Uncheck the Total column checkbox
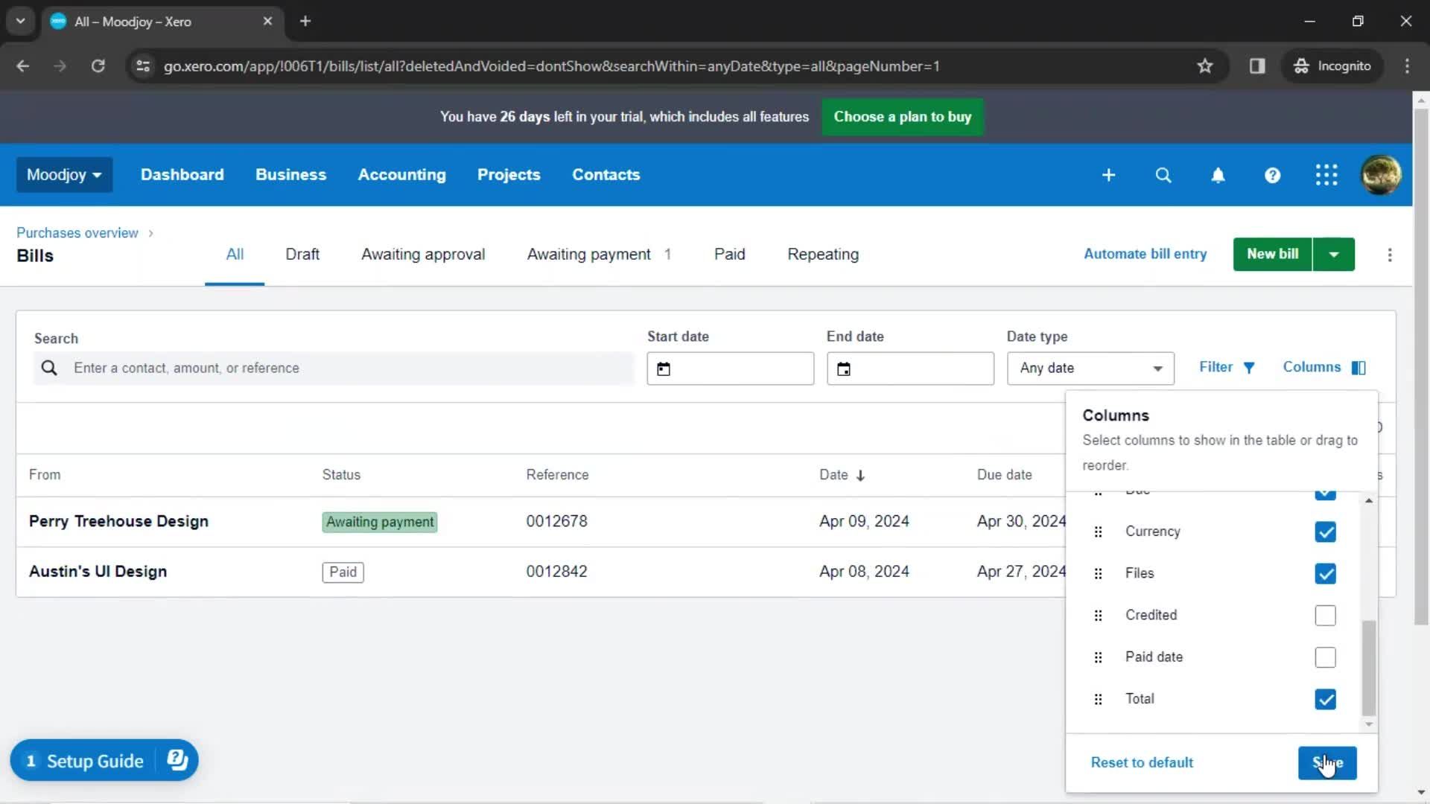1430x804 pixels. (1325, 699)
